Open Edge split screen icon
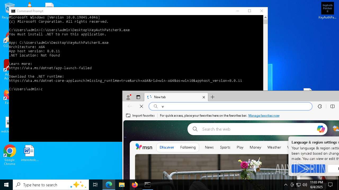339x190 pixels. click(332, 106)
